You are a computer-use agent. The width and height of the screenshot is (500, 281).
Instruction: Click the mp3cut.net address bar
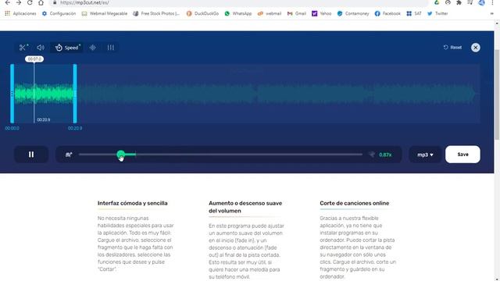pyautogui.click(x=239, y=2)
